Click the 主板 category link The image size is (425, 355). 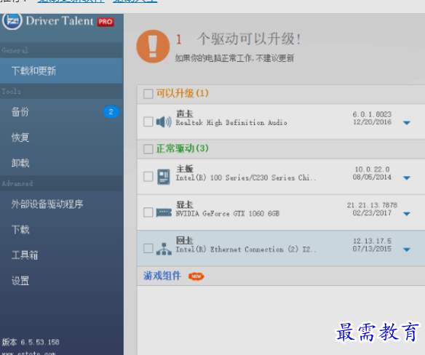[185, 169]
